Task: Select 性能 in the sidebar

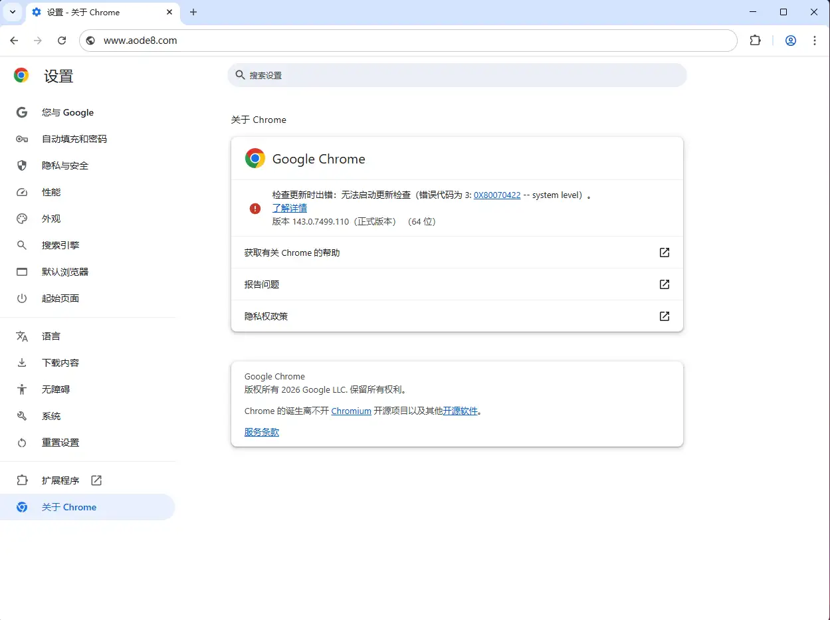Action: tap(51, 192)
